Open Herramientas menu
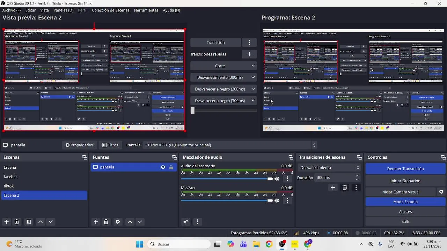This screenshot has width=447, height=251. coord(146,10)
